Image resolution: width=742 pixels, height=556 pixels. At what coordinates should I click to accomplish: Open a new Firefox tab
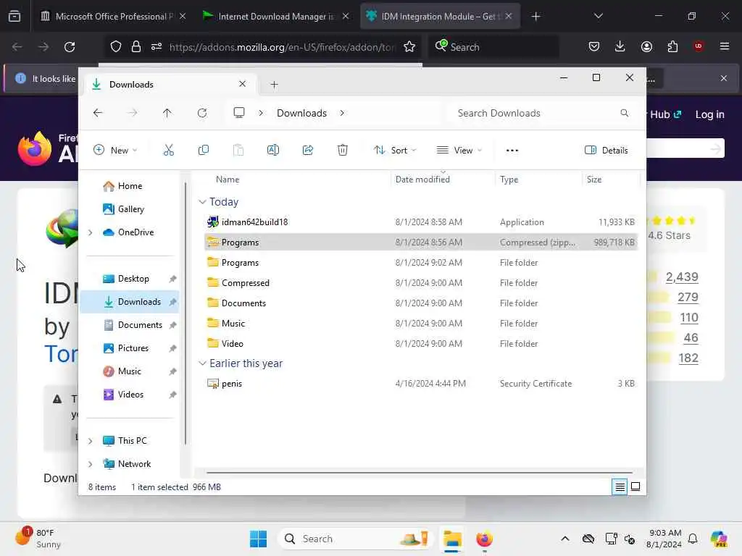[x=535, y=16]
